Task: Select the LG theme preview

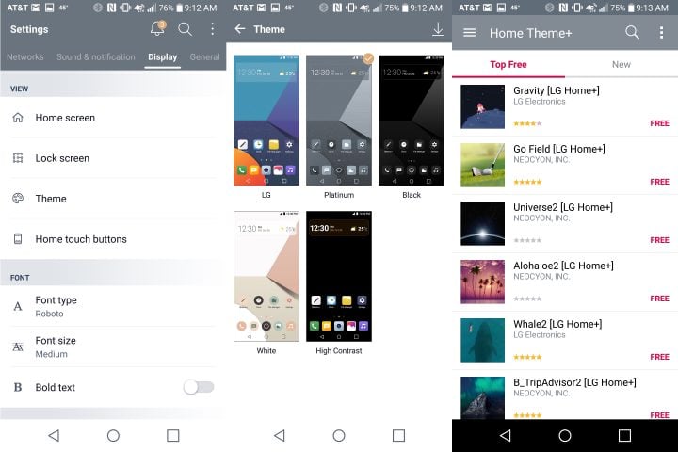Action: (x=266, y=121)
